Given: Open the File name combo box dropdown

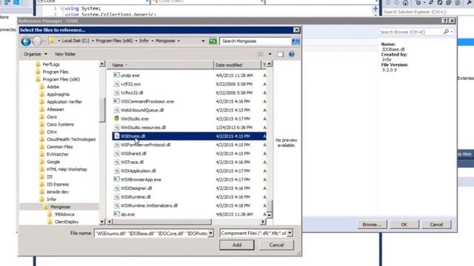Looking at the screenshot, I should point(210,233).
